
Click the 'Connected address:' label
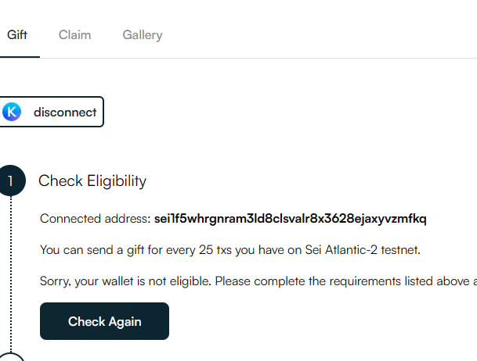click(96, 219)
